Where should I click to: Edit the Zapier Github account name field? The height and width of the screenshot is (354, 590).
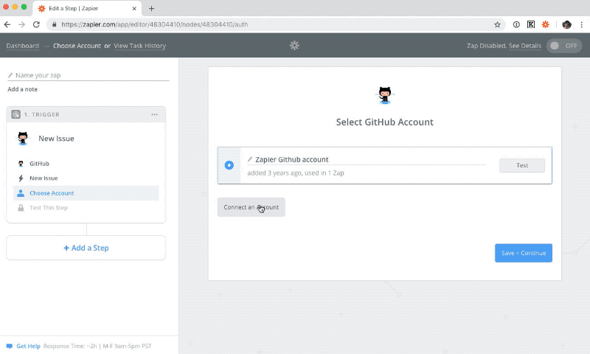coord(367,159)
